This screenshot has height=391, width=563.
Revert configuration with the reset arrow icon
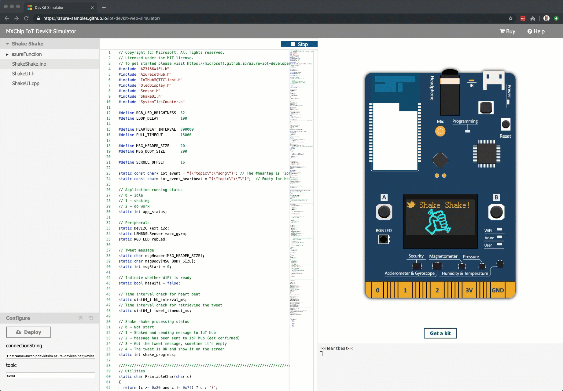point(91,318)
